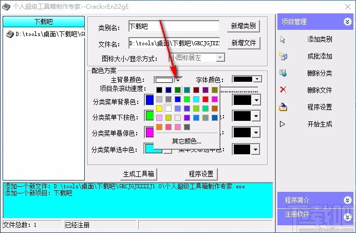The image size is (356, 233).
Task: Select 删除分类 in the 项目管理 list
Action: click(x=320, y=73)
